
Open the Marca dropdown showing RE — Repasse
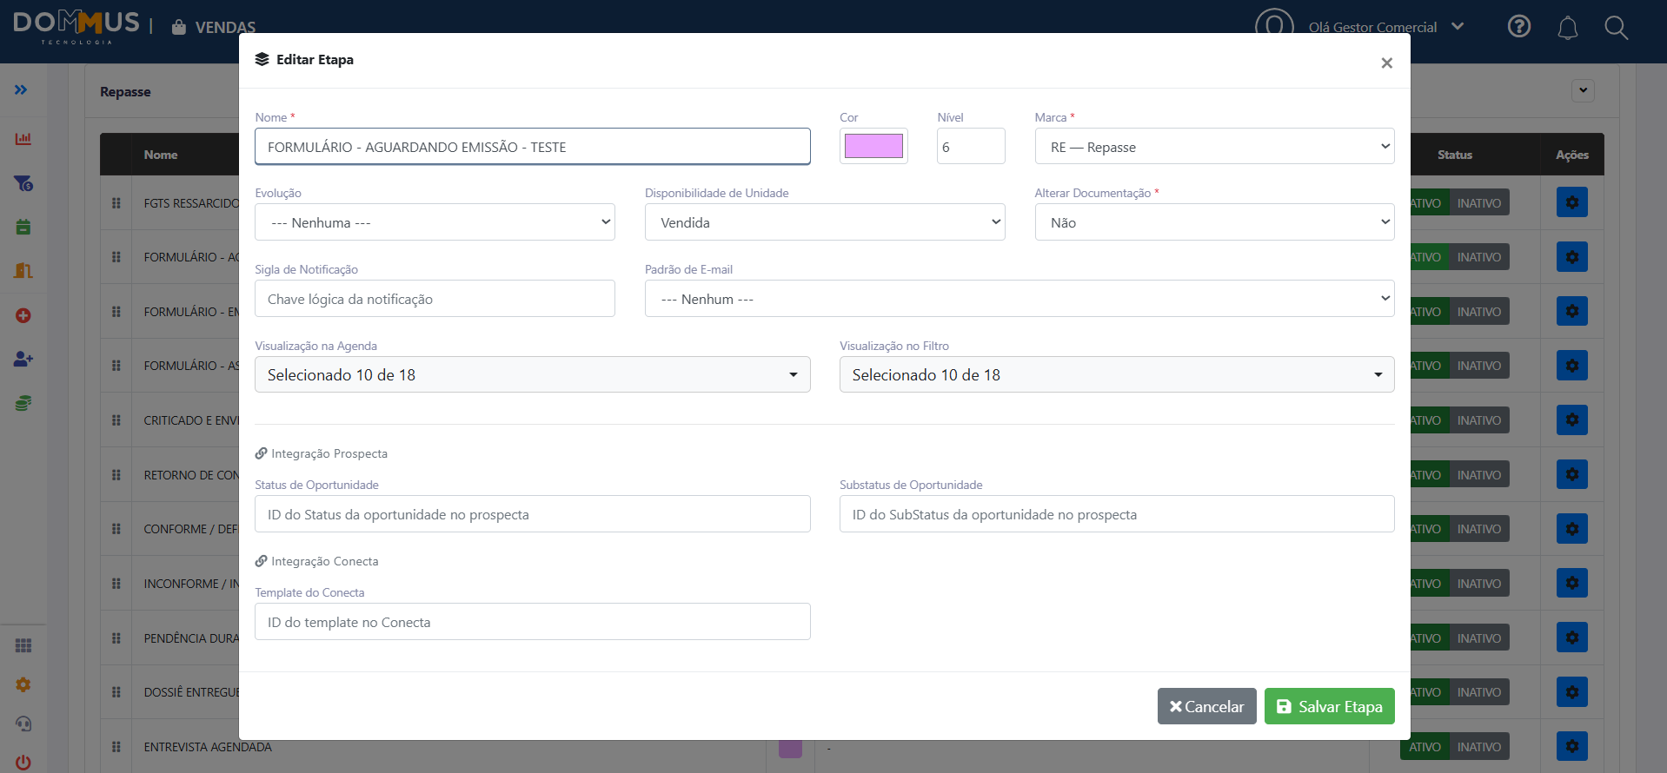[1215, 147]
